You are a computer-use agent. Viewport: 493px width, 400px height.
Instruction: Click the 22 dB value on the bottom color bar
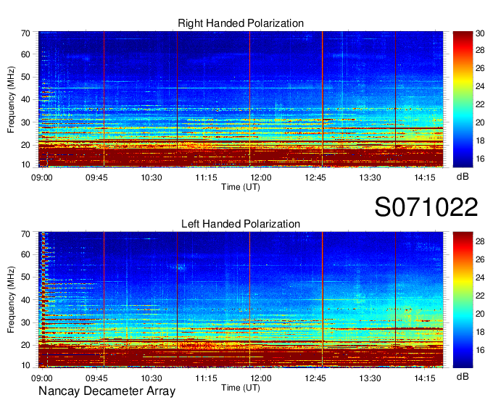point(480,296)
